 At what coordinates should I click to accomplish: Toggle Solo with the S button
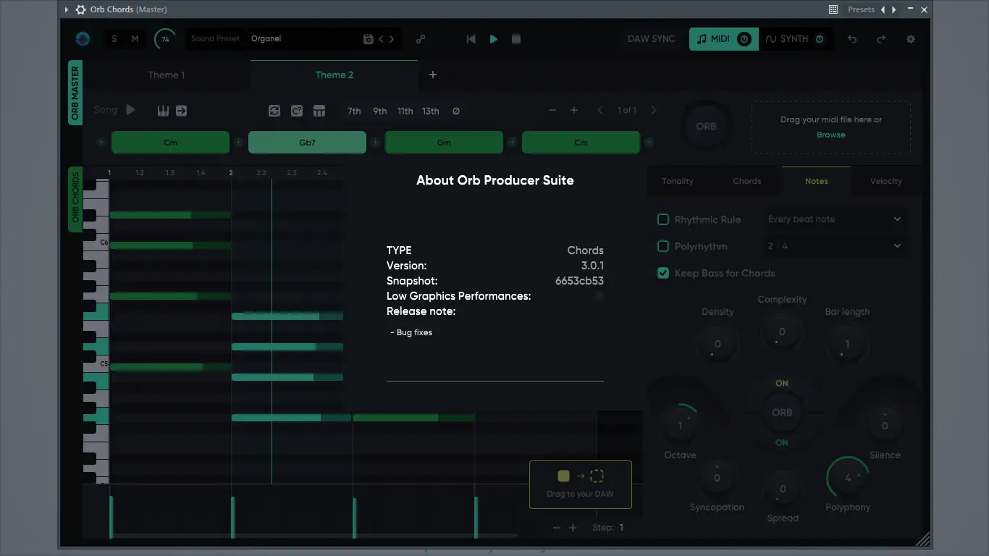tap(114, 39)
